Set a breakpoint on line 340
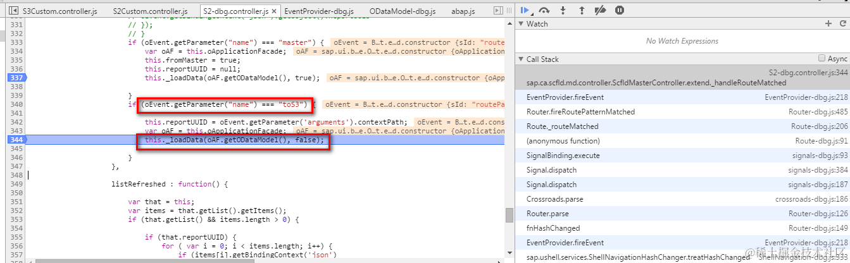 click(x=16, y=104)
